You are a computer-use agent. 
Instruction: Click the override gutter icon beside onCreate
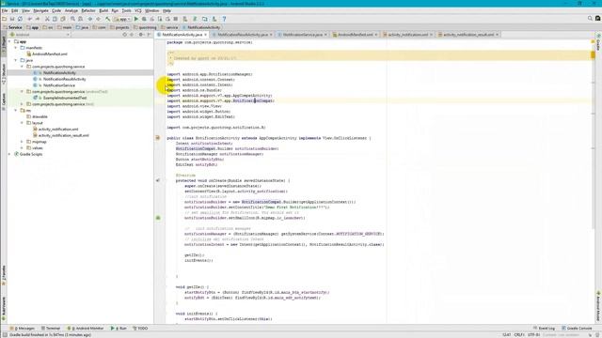tap(158, 180)
